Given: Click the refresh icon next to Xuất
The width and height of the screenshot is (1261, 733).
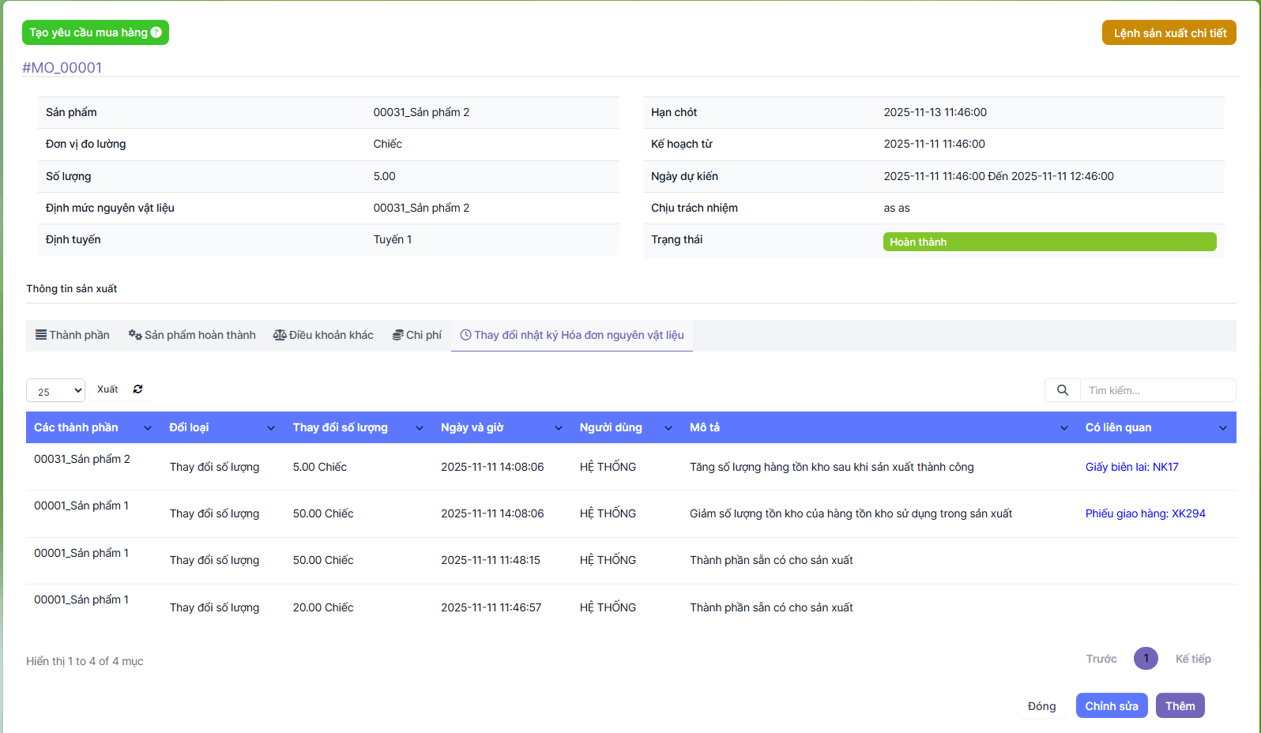Looking at the screenshot, I should (x=138, y=389).
